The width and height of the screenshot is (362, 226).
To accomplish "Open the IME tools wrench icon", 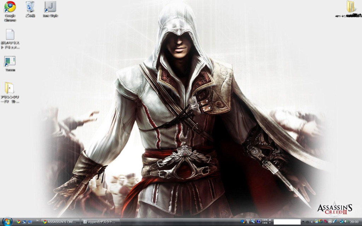I will [253, 221].
